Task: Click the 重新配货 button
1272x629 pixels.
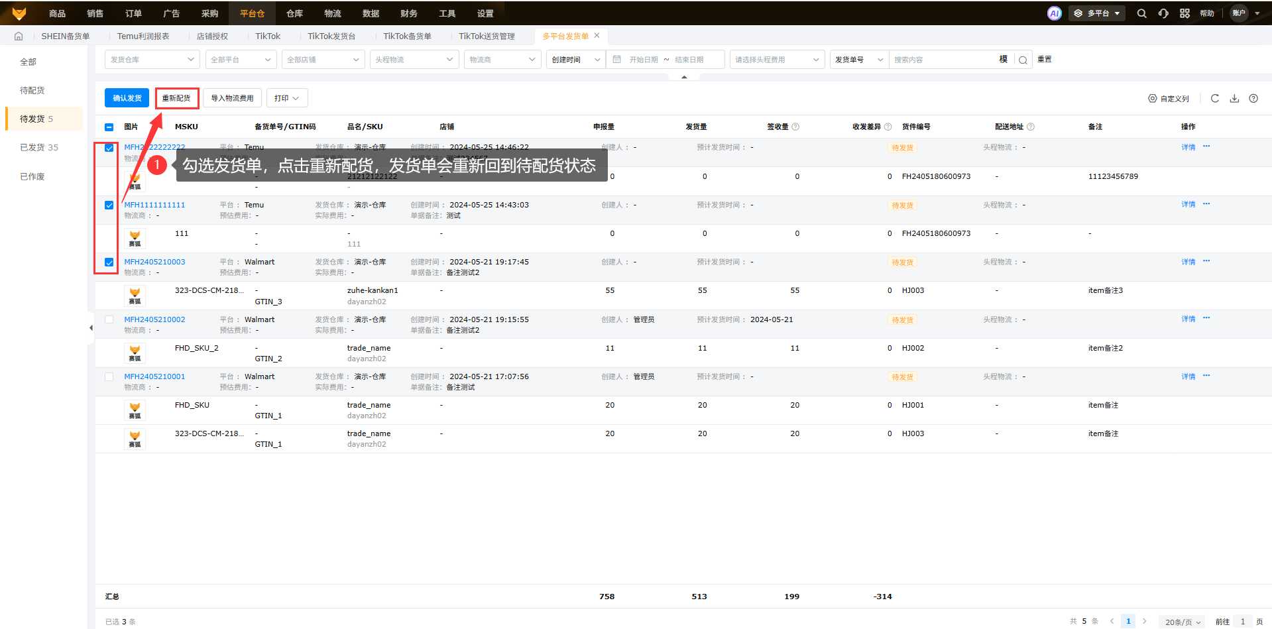Action: click(176, 98)
